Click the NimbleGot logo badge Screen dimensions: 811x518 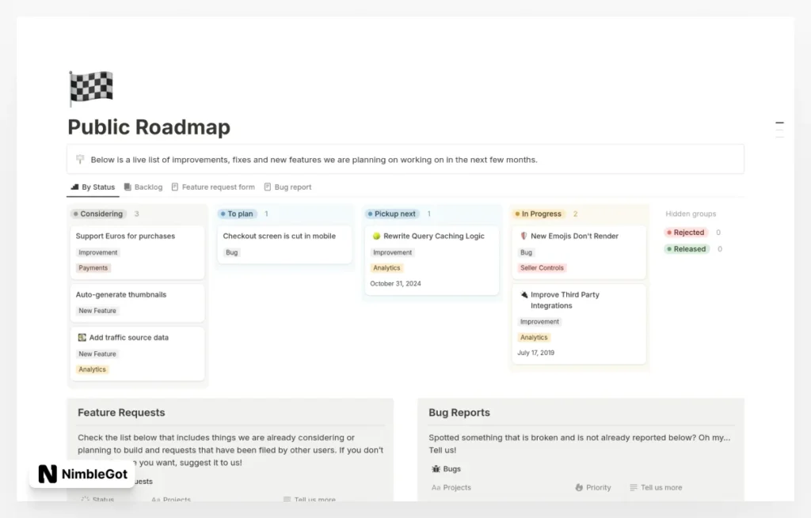82,474
